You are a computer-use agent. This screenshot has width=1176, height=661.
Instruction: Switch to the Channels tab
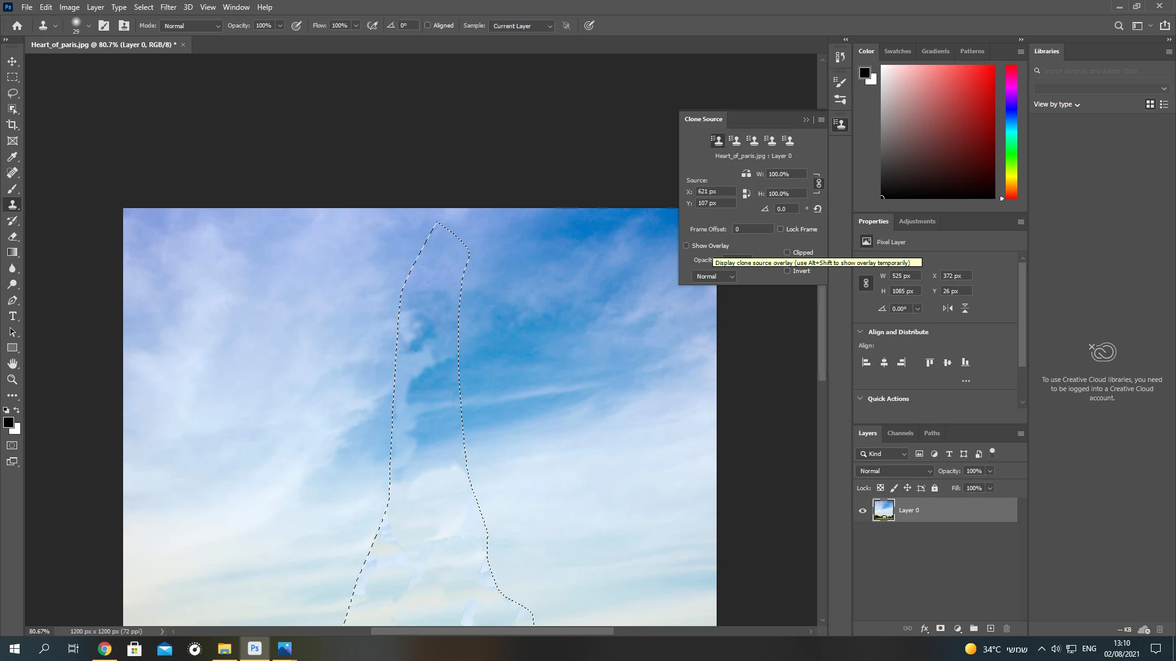[x=900, y=433]
